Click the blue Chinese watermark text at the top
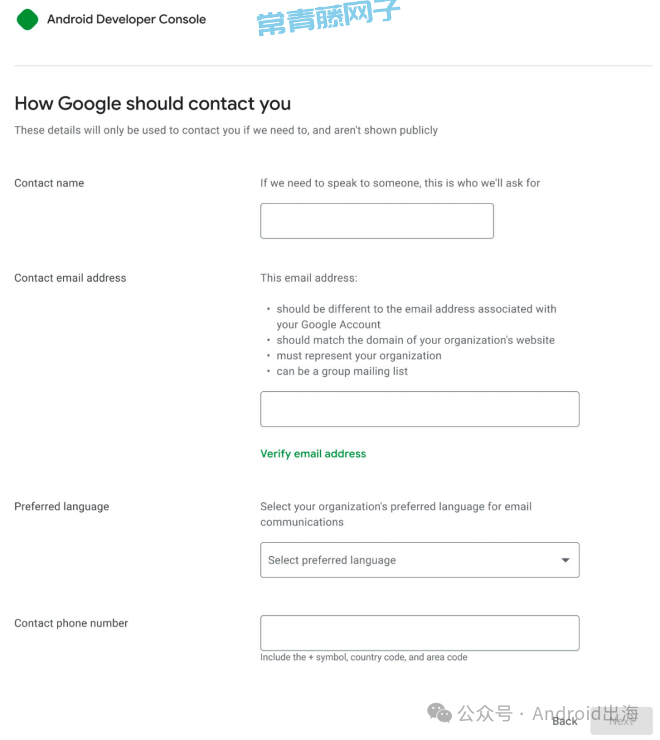Screen dimensions: 660x740 tap(328, 18)
